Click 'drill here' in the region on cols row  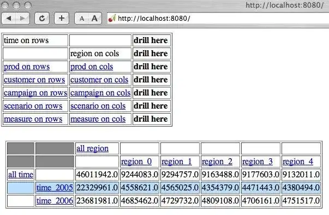point(151,53)
